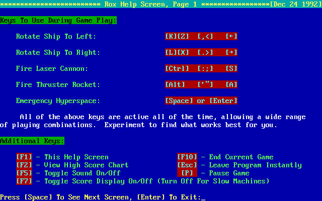Image resolution: width=322 pixels, height=201 pixels.
Task: Click the [Esc] key label
Action: pos(187,165)
